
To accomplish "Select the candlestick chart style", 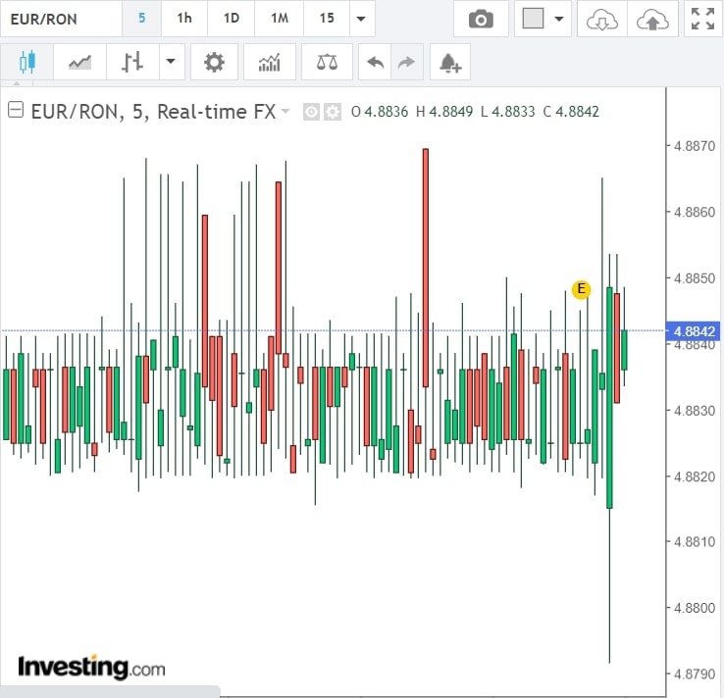I will tap(26, 63).
